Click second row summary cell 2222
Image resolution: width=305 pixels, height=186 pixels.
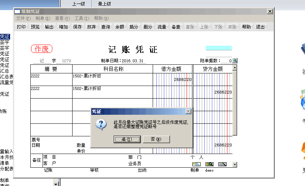click(x=51, y=92)
